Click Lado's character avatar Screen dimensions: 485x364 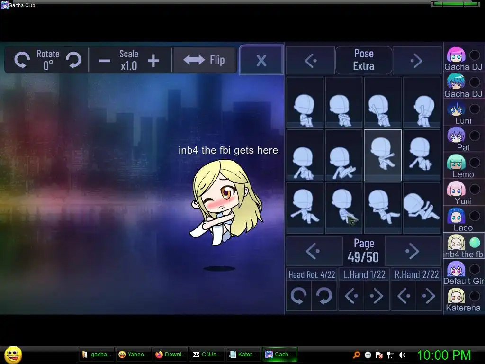(456, 216)
